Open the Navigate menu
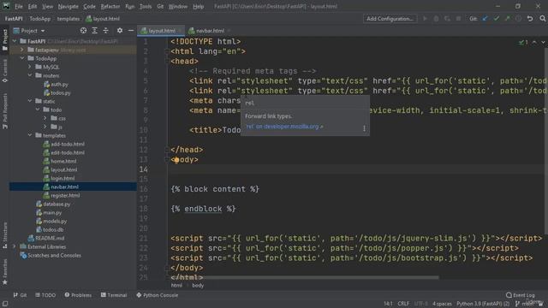548x308 pixels. pyautogui.click(x=68, y=6)
